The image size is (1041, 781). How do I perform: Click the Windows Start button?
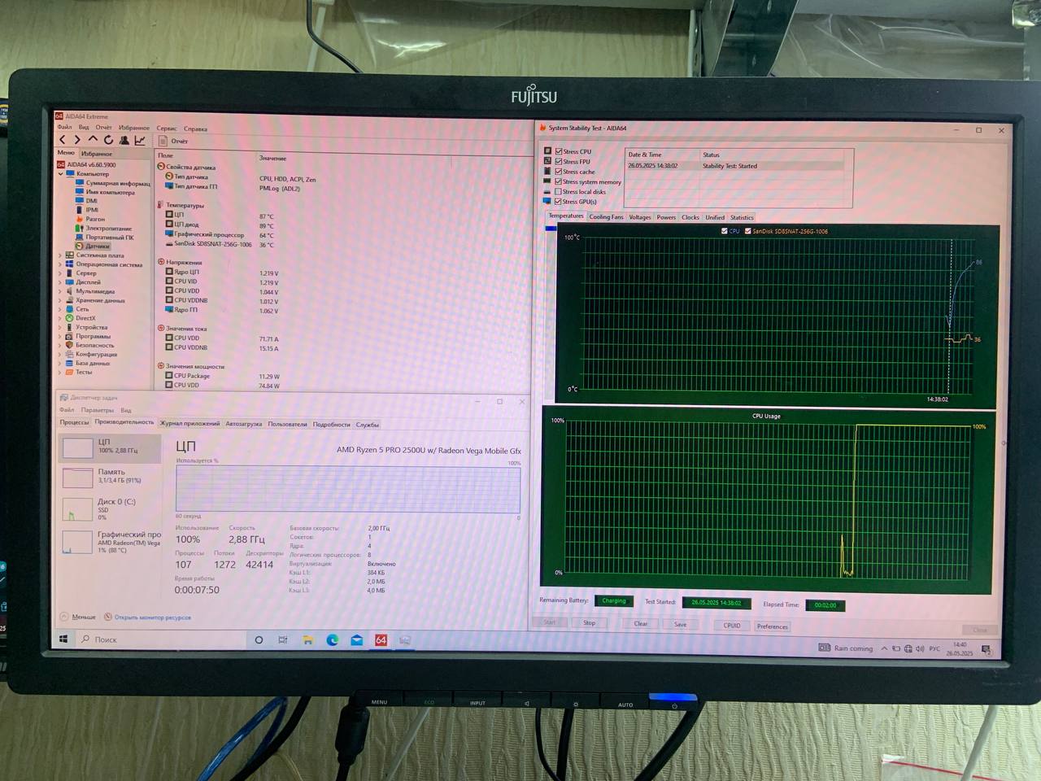[63, 639]
